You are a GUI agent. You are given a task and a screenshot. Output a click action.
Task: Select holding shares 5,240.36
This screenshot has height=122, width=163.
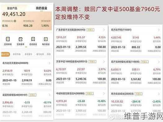pos(81,79)
